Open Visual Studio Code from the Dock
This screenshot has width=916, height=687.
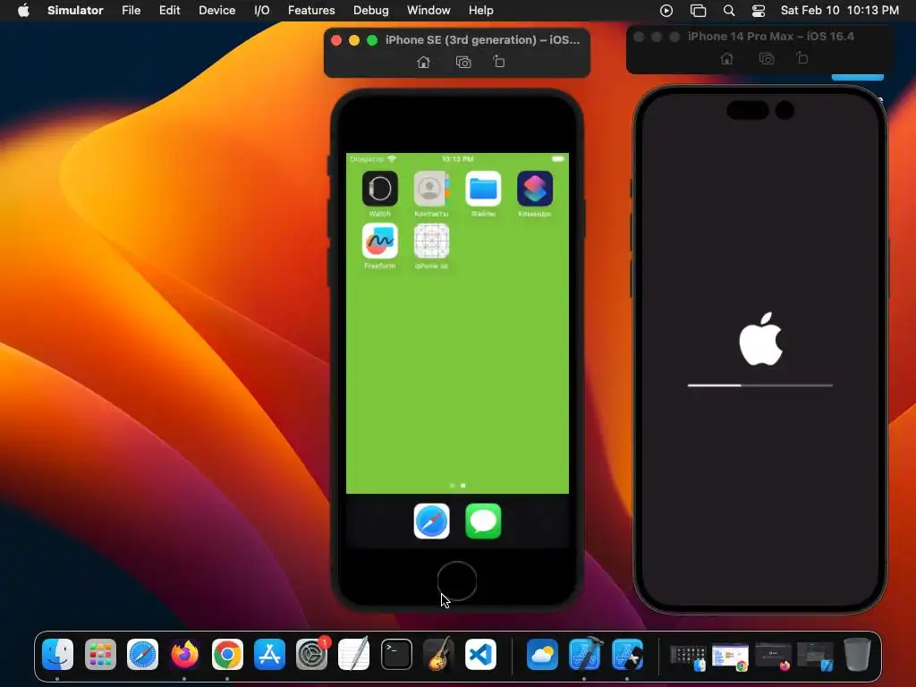(480, 654)
